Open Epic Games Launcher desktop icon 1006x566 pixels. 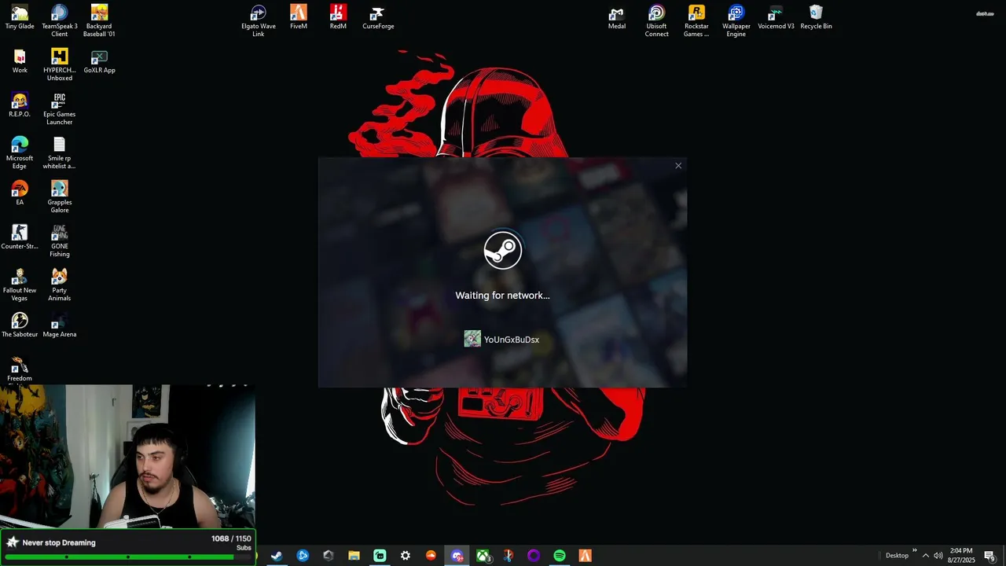pos(60,109)
